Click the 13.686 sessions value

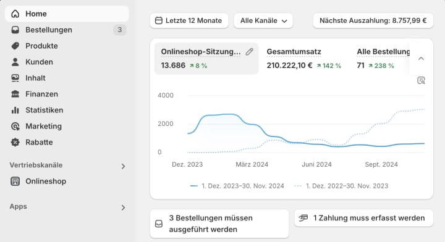[x=173, y=65]
